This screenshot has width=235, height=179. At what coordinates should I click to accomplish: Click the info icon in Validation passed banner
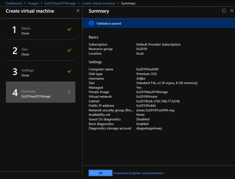click(x=91, y=23)
